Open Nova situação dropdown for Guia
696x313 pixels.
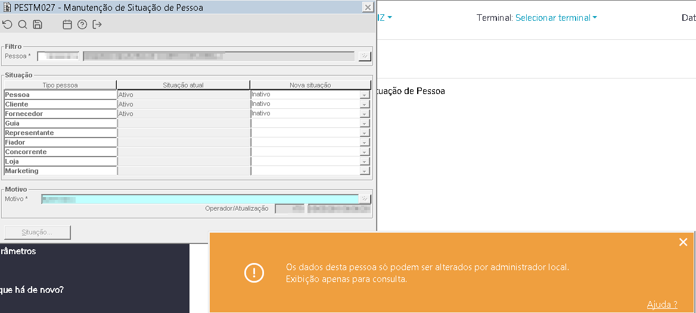point(365,123)
